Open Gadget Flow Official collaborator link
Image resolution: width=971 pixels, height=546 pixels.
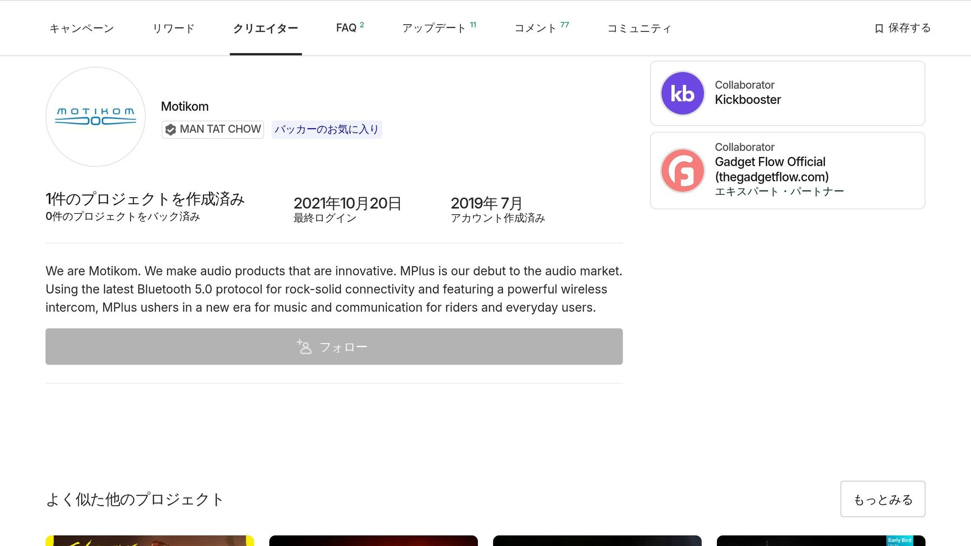(x=772, y=169)
